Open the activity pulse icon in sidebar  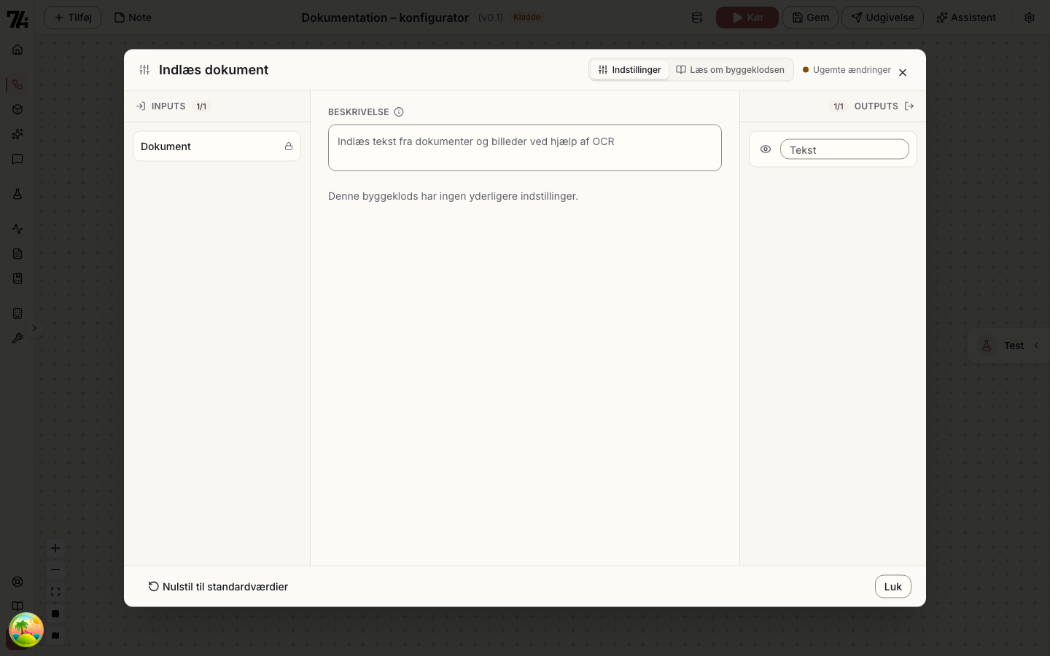point(17,229)
